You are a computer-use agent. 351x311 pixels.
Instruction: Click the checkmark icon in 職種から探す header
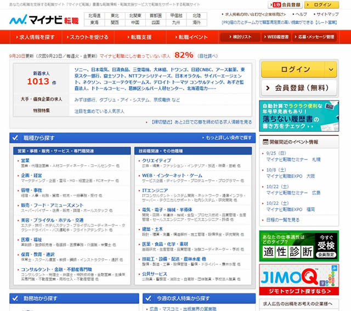[x=15, y=138]
